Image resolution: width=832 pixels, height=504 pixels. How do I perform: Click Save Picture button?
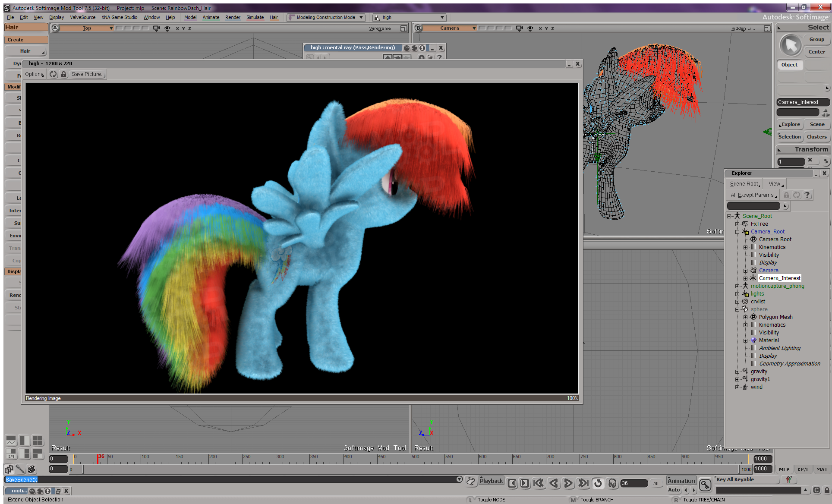click(x=87, y=74)
